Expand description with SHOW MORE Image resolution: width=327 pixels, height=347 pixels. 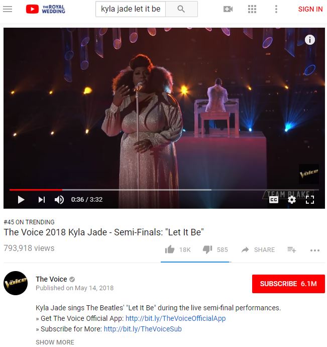(55, 342)
